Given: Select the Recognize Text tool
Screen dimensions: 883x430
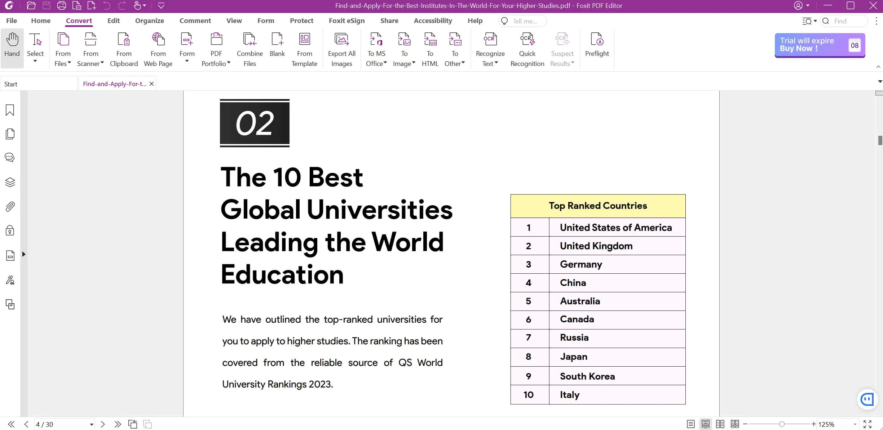Looking at the screenshot, I should (489, 49).
